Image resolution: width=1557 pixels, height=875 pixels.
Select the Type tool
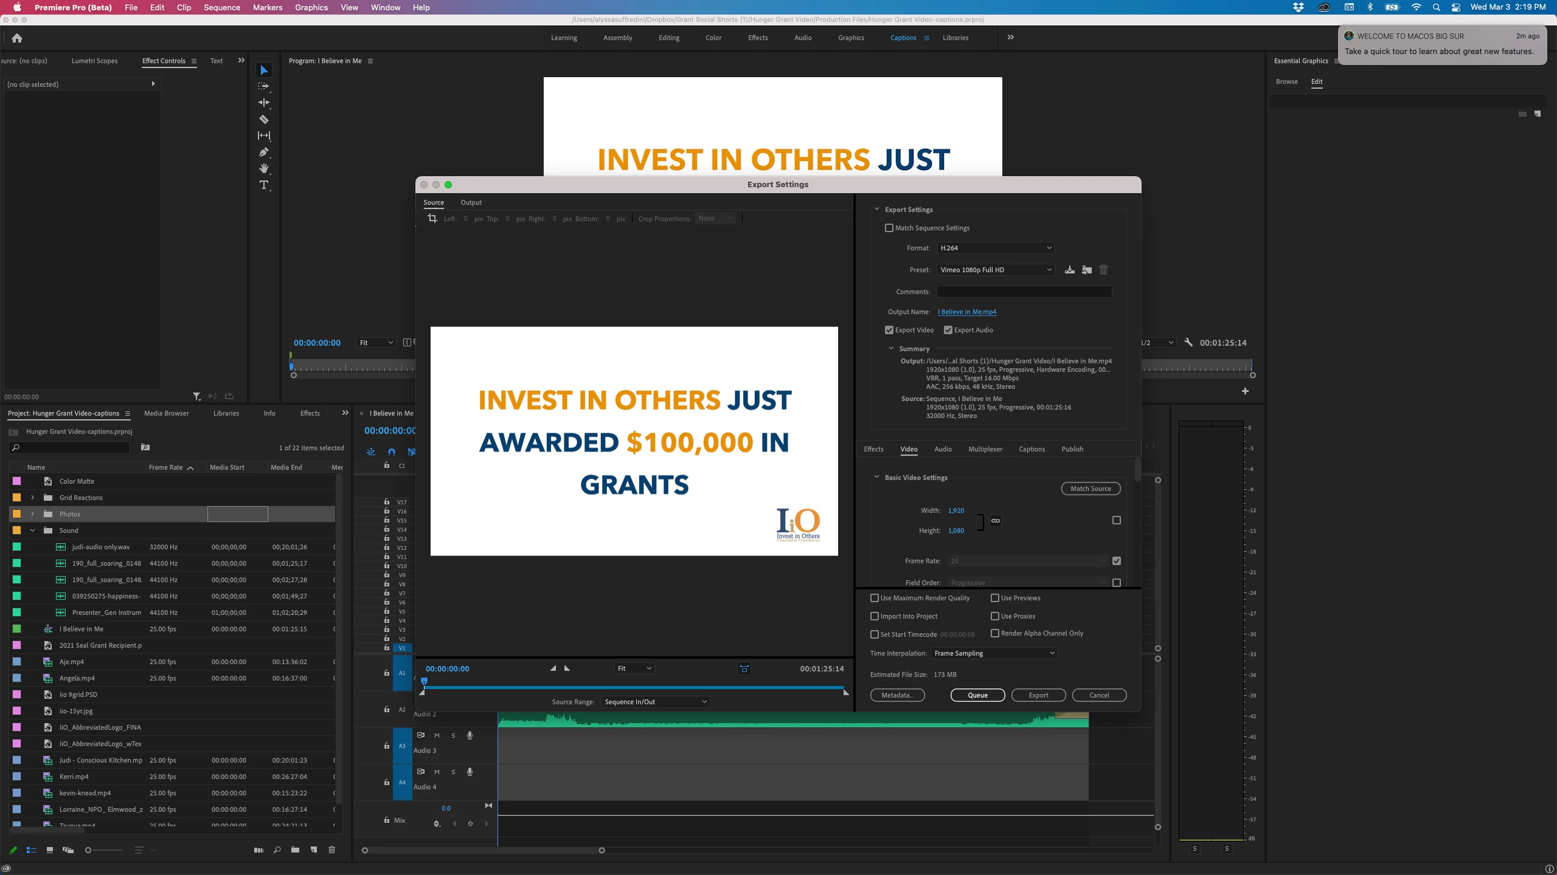pos(264,185)
